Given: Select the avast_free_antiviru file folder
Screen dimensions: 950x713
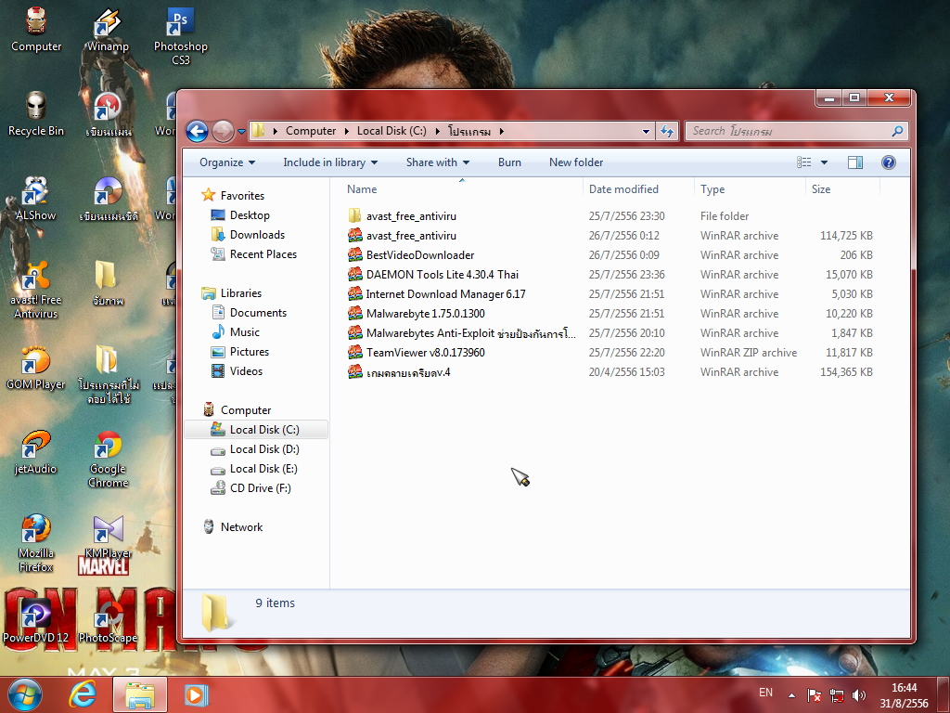Looking at the screenshot, I should coord(411,215).
